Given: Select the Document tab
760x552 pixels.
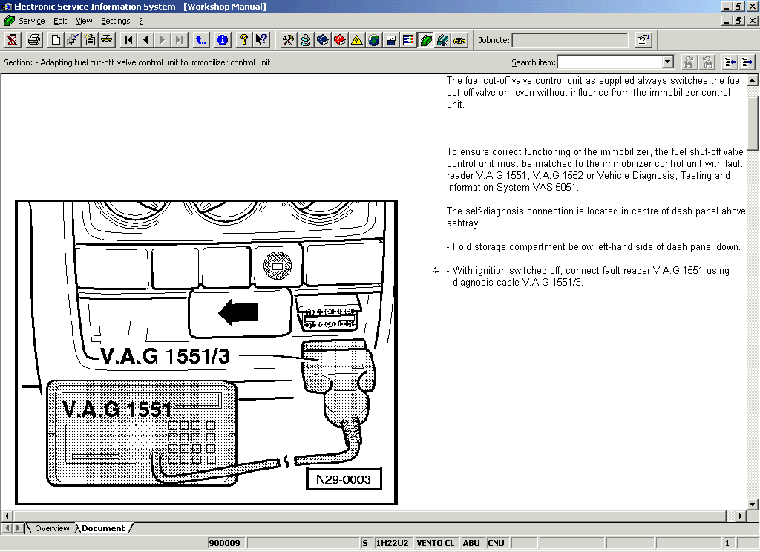Looking at the screenshot, I should 102,528.
